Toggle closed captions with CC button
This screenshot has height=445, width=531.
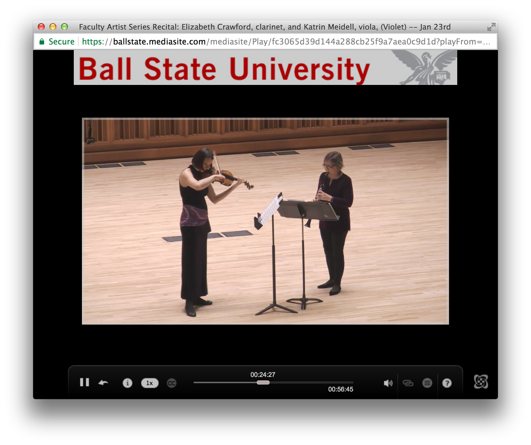[x=172, y=383]
